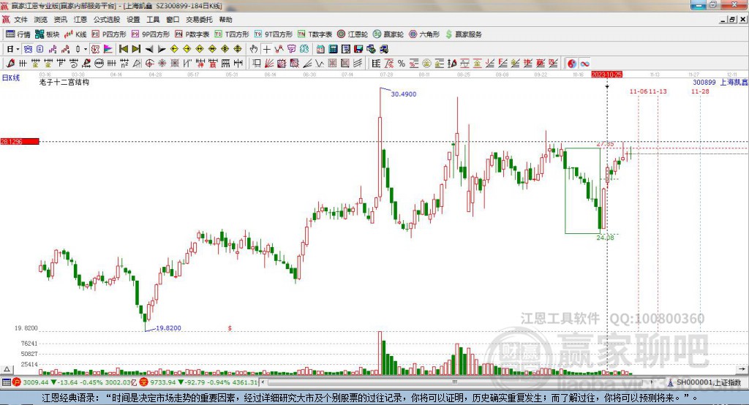Click the 11-28 date projection label
Screen dimensions: 749x405
pos(700,91)
